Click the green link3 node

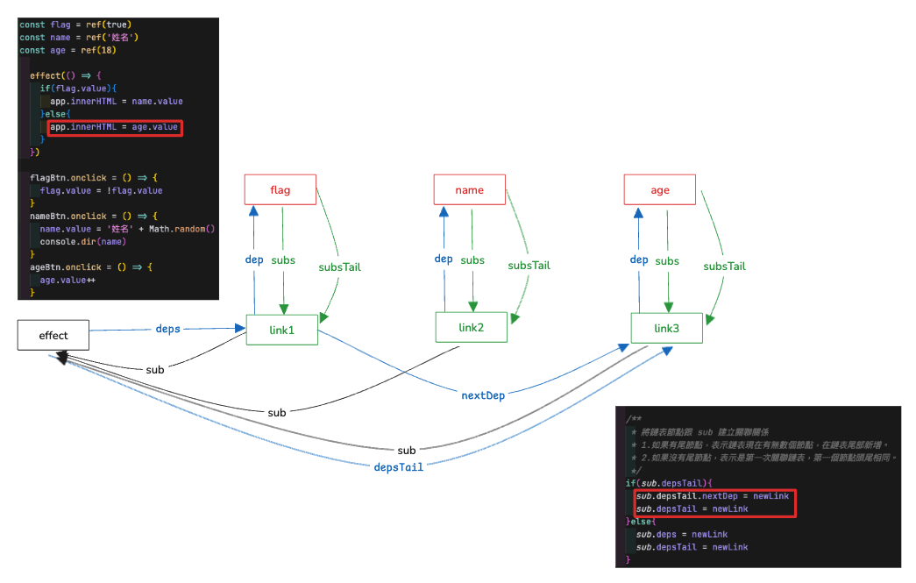666,328
